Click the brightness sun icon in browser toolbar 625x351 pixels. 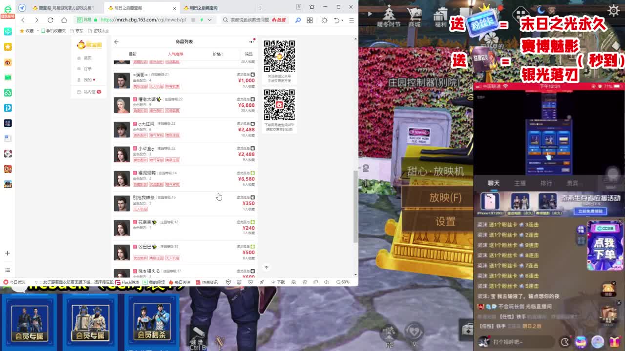click(325, 20)
